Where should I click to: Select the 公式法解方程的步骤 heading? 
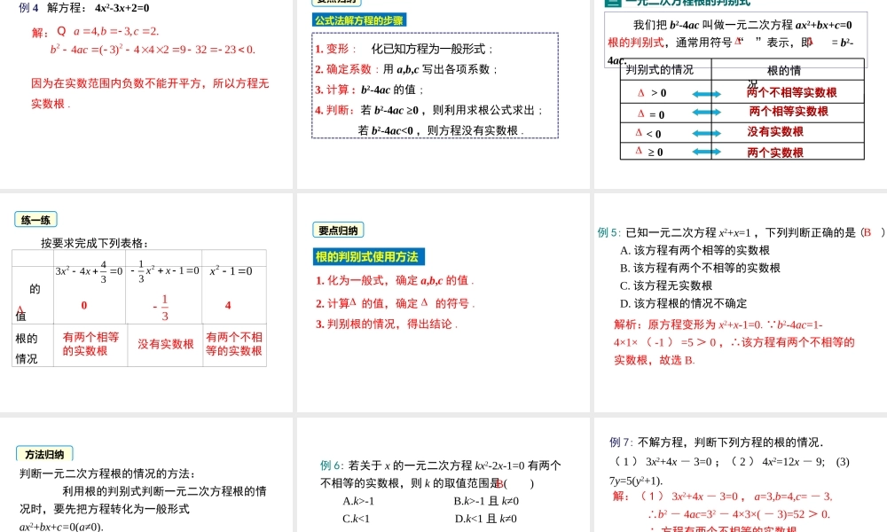(359, 20)
